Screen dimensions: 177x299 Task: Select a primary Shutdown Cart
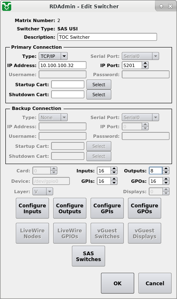(99, 95)
